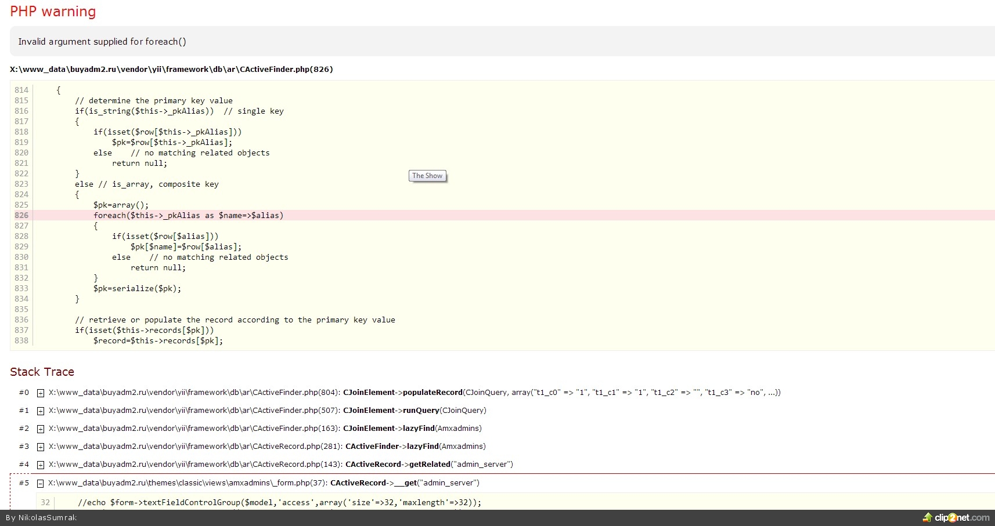Click the 'Stack Trace' heading
This screenshot has width=995, height=526.
(x=42, y=372)
